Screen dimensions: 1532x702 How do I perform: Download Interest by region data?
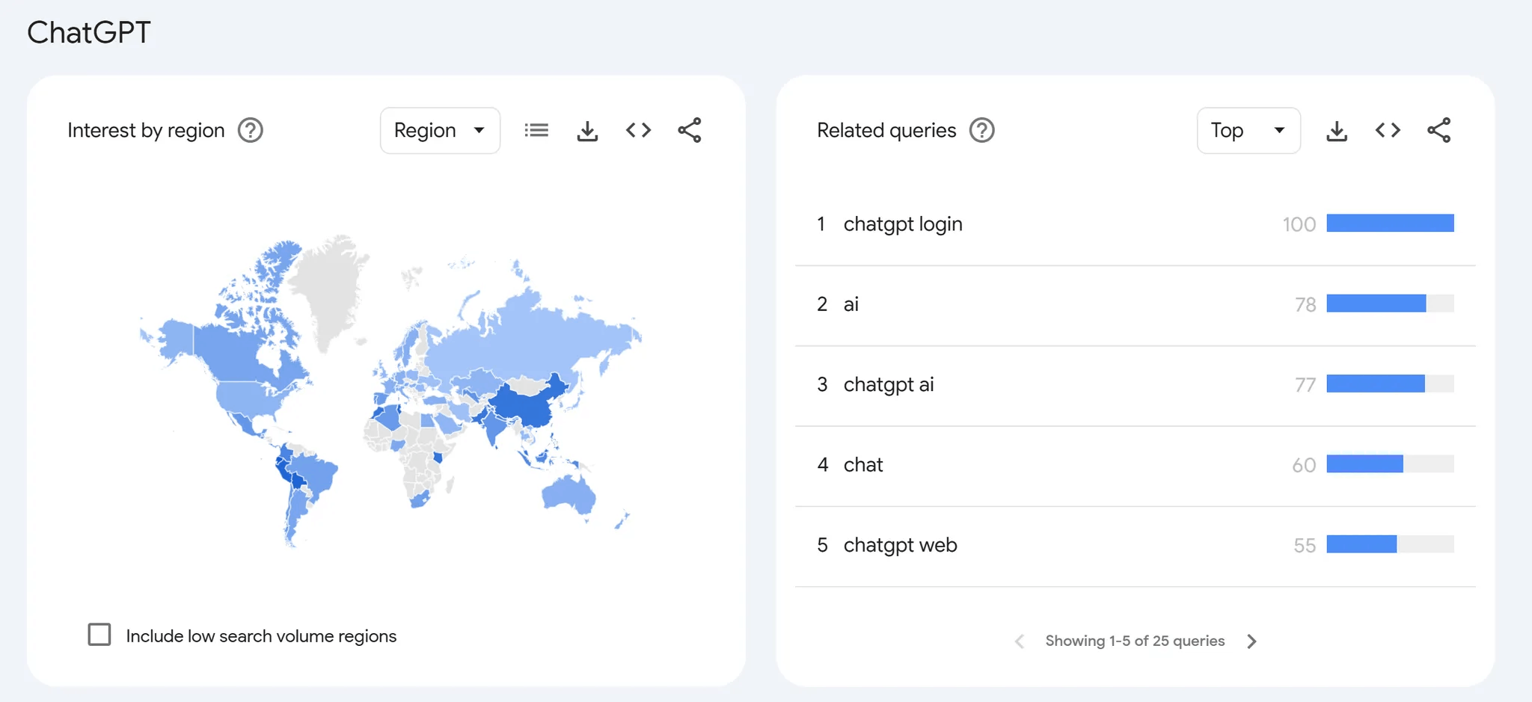pyautogui.click(x=588, y=131)
